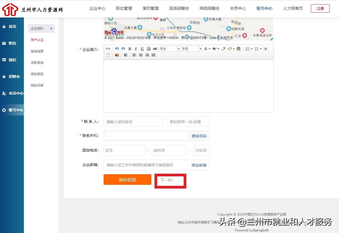This screenshot has height=233, width=339.
Task: Click the redo arrow in the editor
Action: 123,49
